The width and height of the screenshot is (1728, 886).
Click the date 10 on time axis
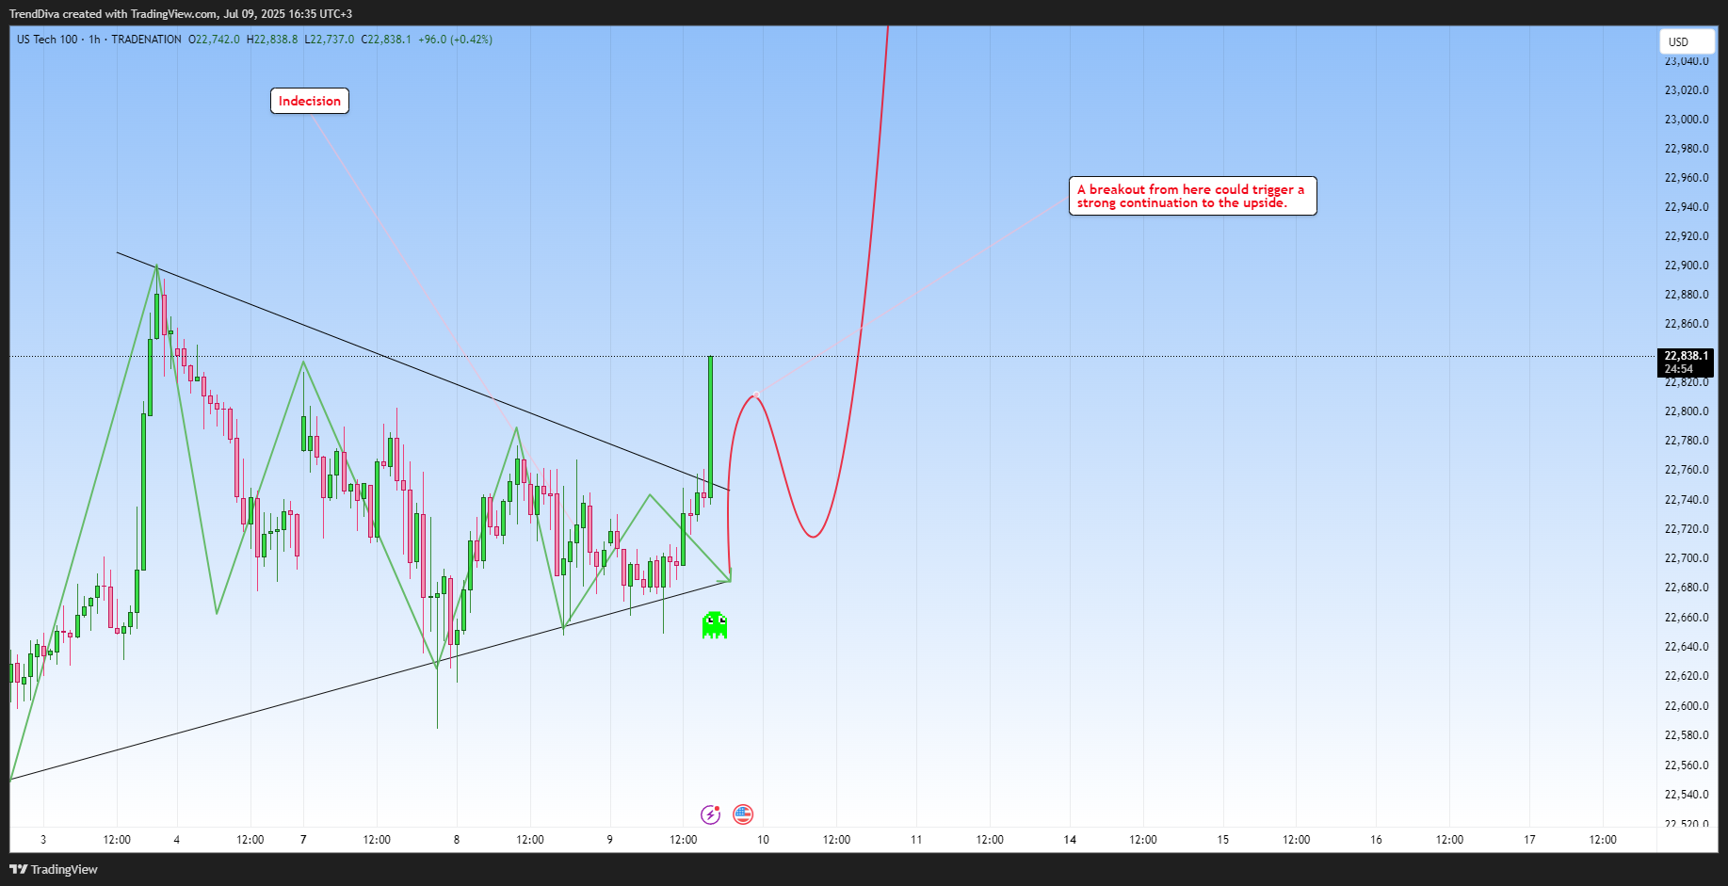763,840
